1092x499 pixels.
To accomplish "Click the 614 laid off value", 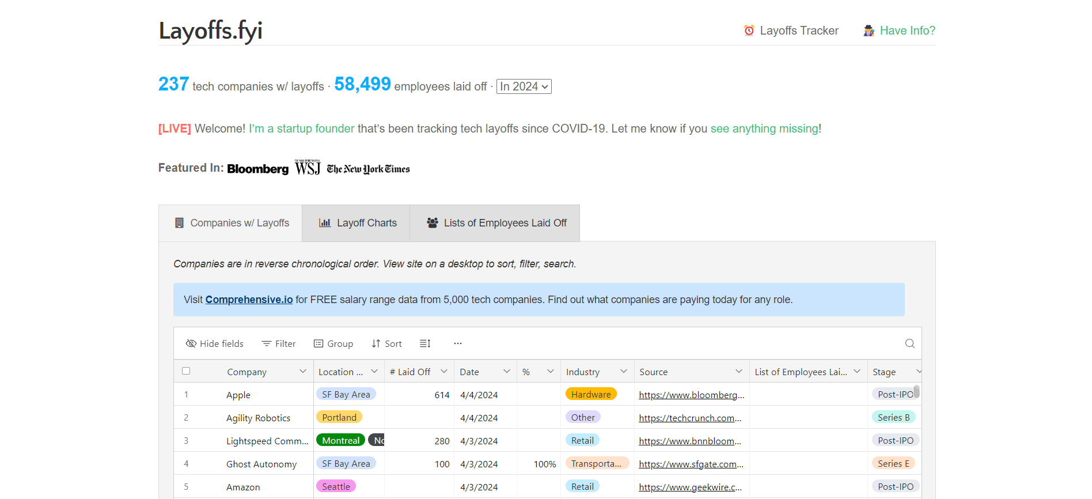I will click(442, 395).
